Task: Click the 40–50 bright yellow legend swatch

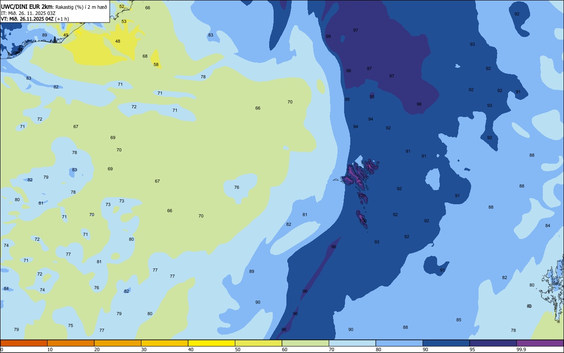Action: point(211,343)
